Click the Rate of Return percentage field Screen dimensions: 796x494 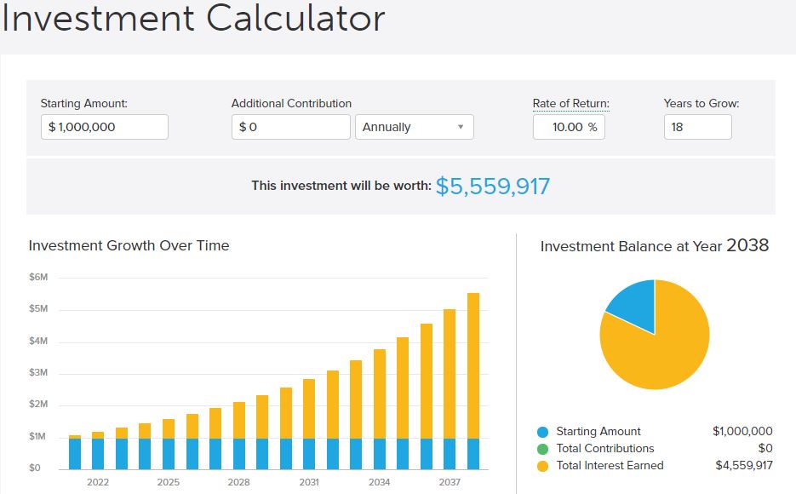coord(569,127)
